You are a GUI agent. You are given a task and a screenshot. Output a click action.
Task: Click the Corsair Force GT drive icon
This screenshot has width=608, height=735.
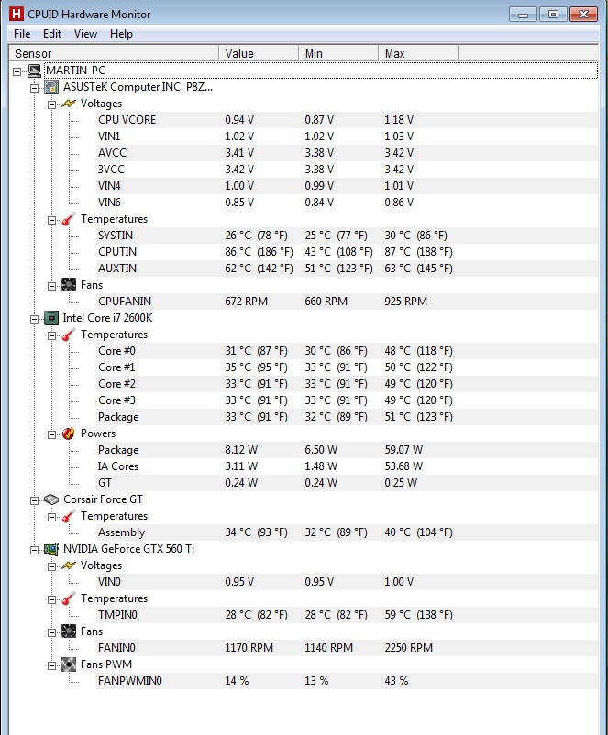(51, 499)
